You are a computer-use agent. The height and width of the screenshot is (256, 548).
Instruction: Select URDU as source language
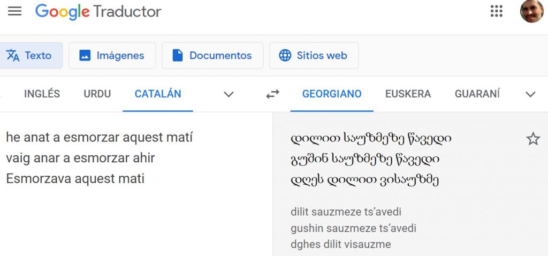(x=97, y=94)
